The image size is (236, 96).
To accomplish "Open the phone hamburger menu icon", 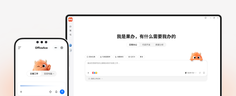I will 20,48.
